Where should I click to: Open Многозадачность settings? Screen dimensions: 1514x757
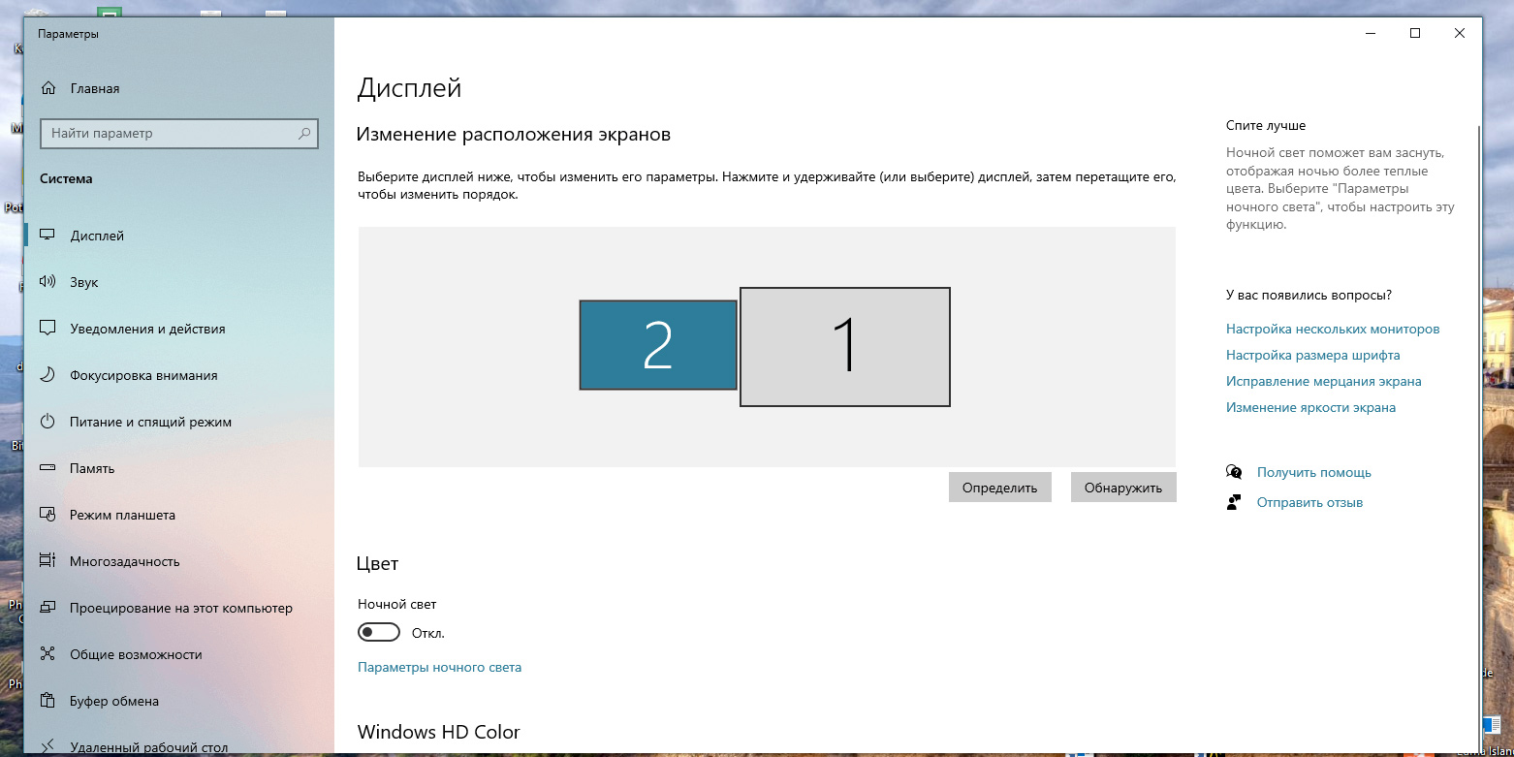[179, 561]
